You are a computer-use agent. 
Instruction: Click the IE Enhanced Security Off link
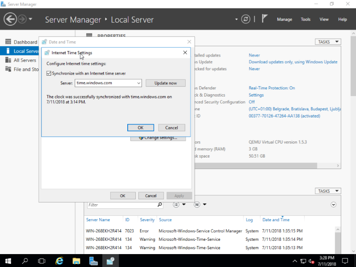[251, 102]
